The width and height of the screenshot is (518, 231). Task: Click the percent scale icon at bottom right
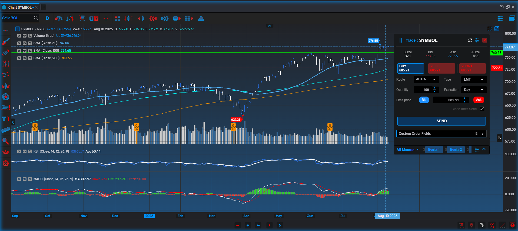pos(492,225)
